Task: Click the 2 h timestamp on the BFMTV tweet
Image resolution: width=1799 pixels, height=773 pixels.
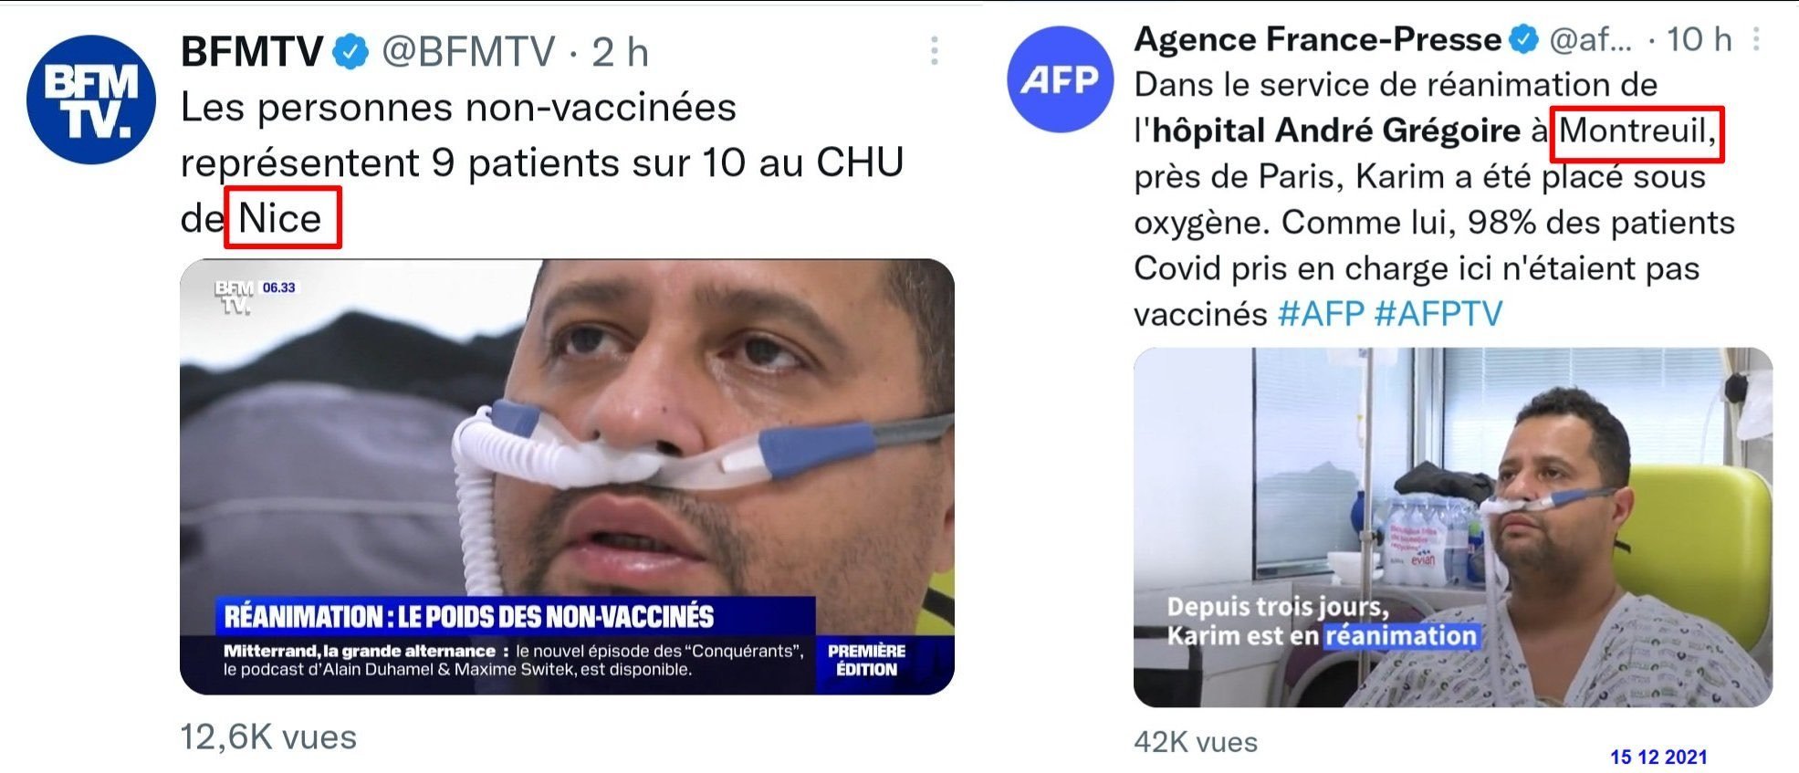Action: click(620, 52)
